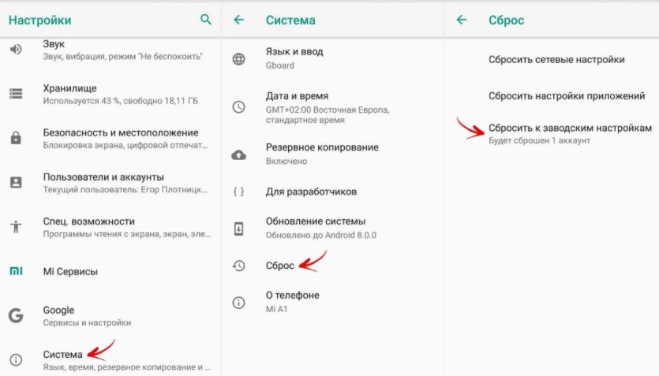
Task: Tap the search magnifier in Настройки header
Action: (x=205, y=19)
